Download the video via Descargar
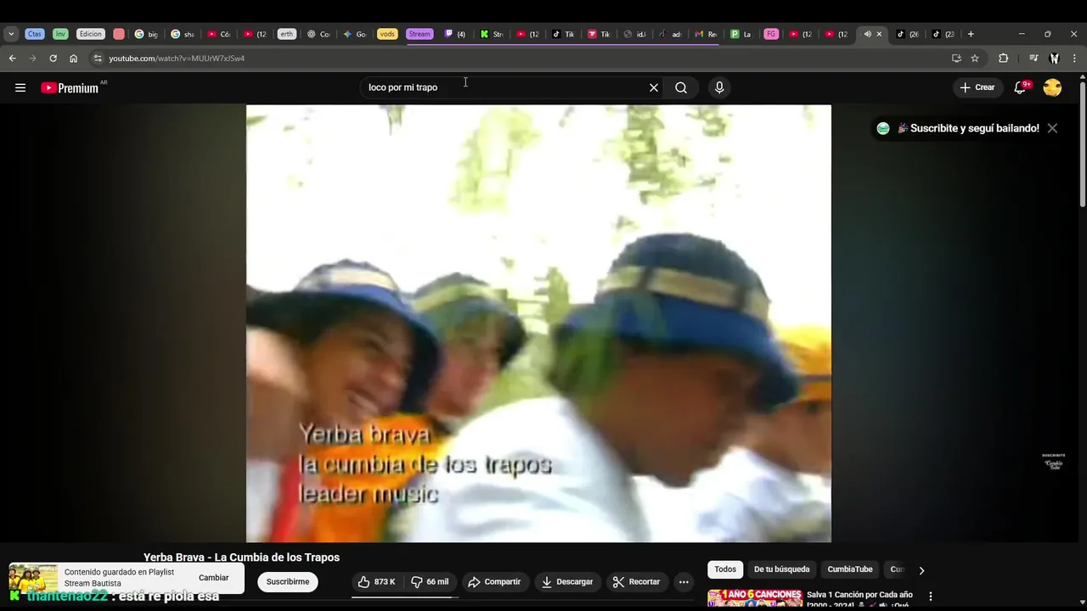 pos(567,581)
